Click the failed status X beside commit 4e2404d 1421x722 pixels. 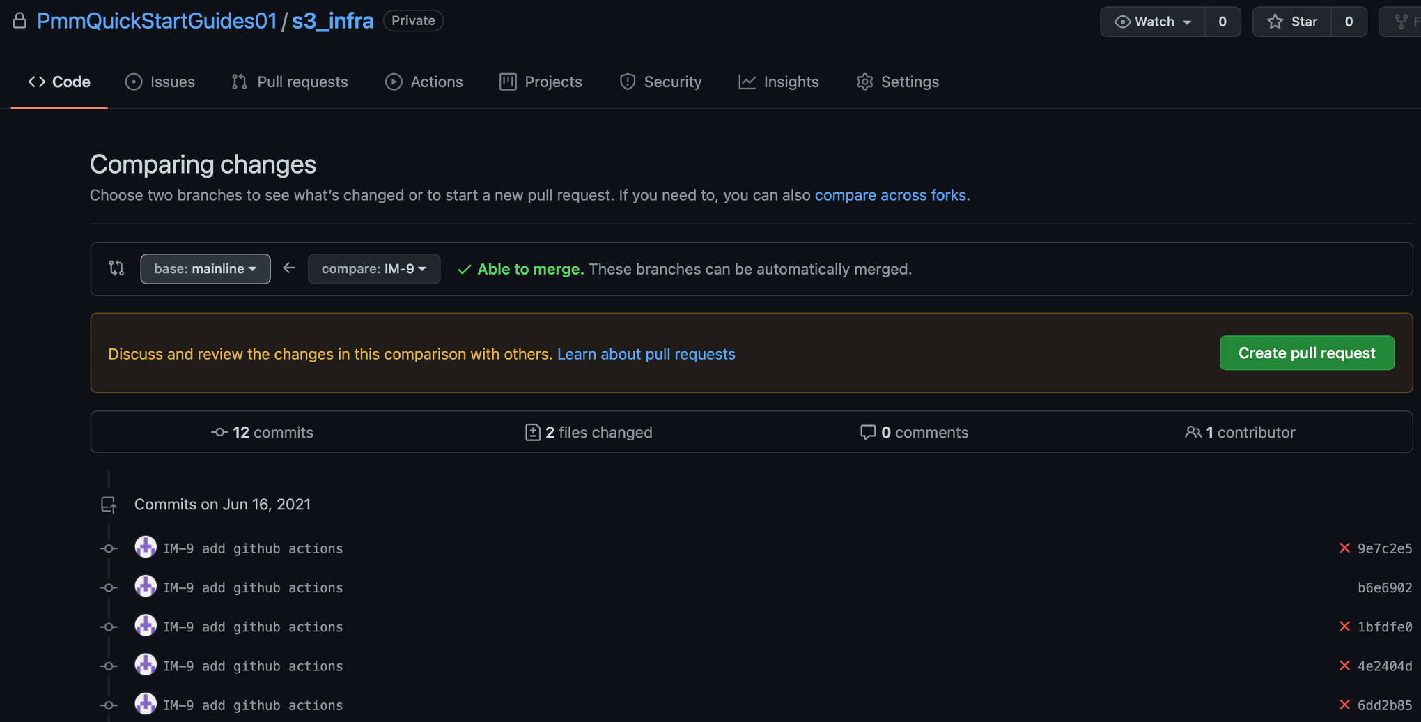[x=1344, y=666]
